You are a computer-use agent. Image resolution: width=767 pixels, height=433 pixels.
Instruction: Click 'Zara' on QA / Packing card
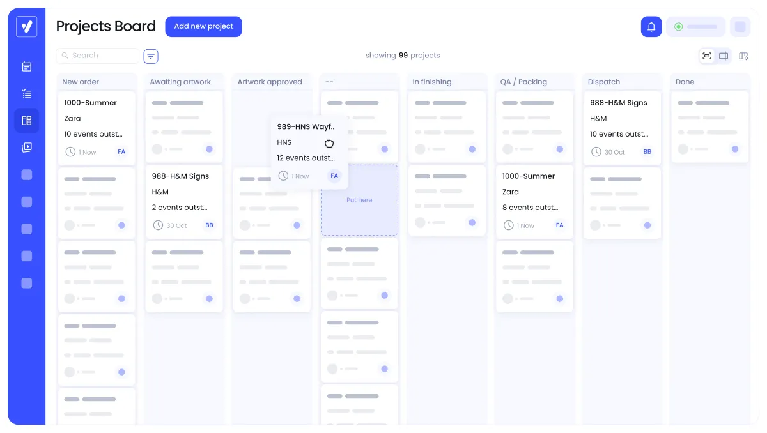pos(511,192)
